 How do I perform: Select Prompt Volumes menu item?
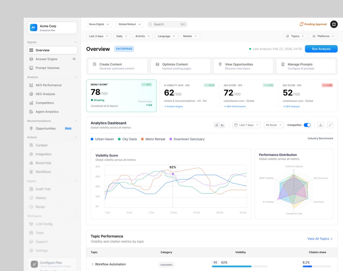52,68
